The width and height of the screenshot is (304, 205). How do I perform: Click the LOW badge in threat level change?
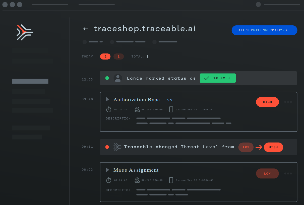pos(246,147)
